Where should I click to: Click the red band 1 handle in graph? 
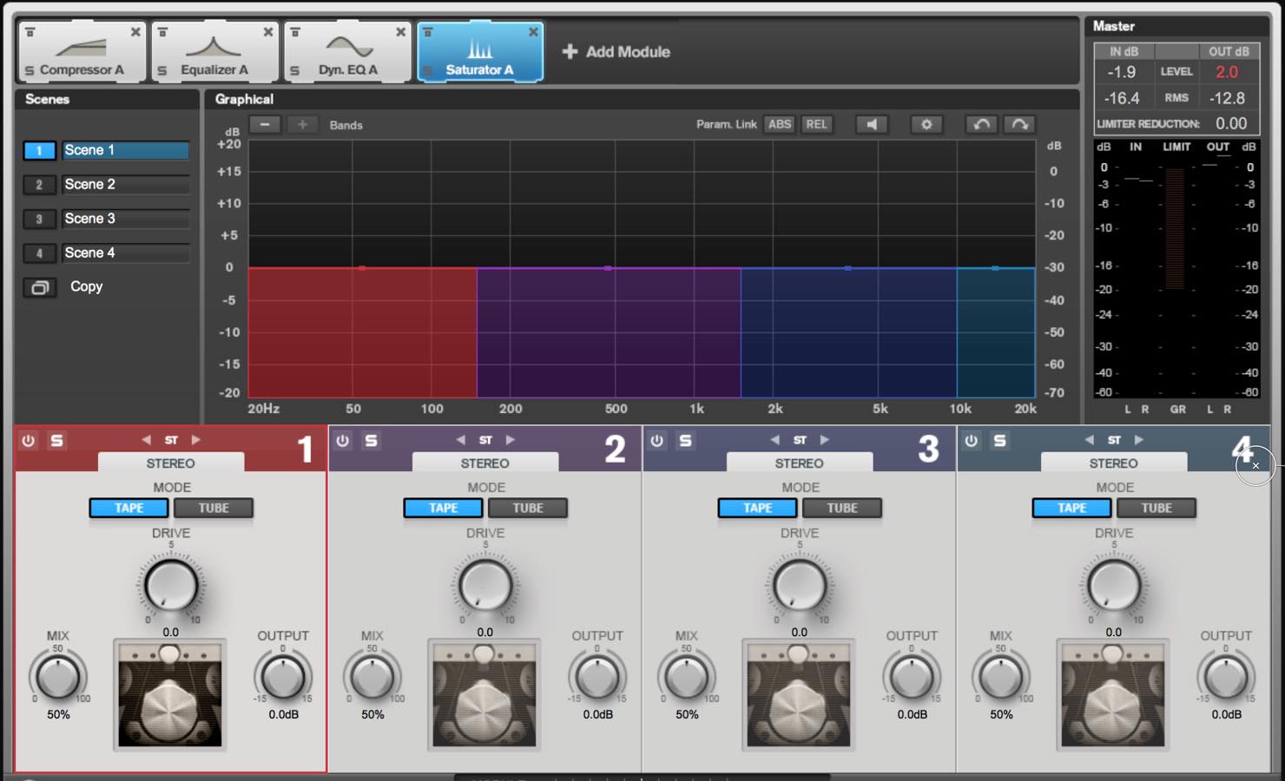362,268
